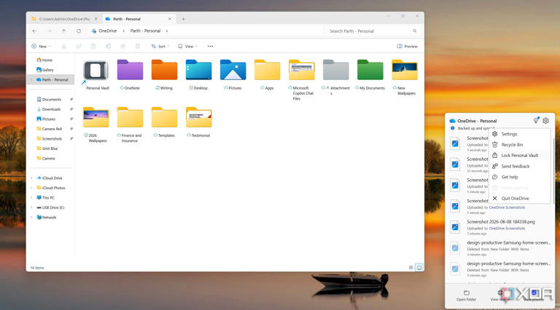Choose Send feedback in OneDrive menu

(519, 167)
